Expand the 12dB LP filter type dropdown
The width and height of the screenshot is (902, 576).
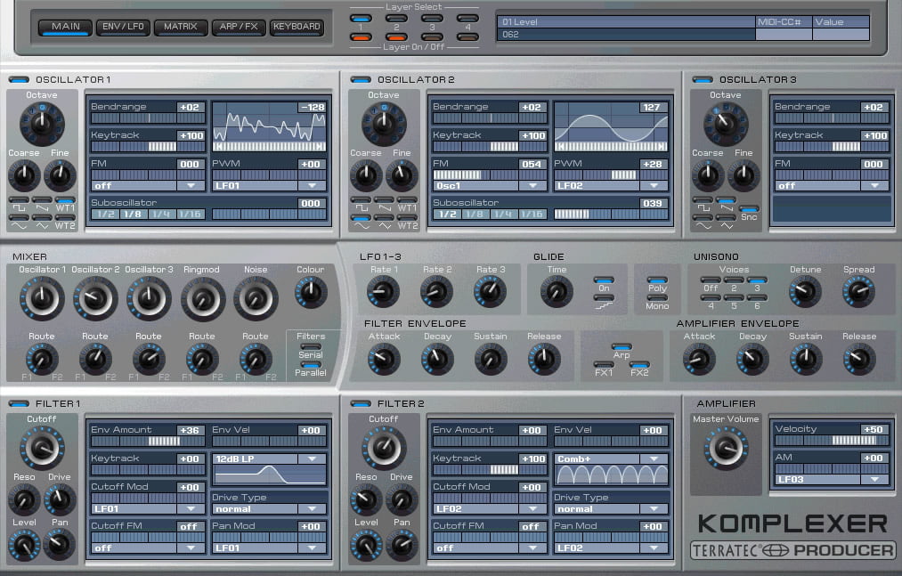tap(269, 458)
